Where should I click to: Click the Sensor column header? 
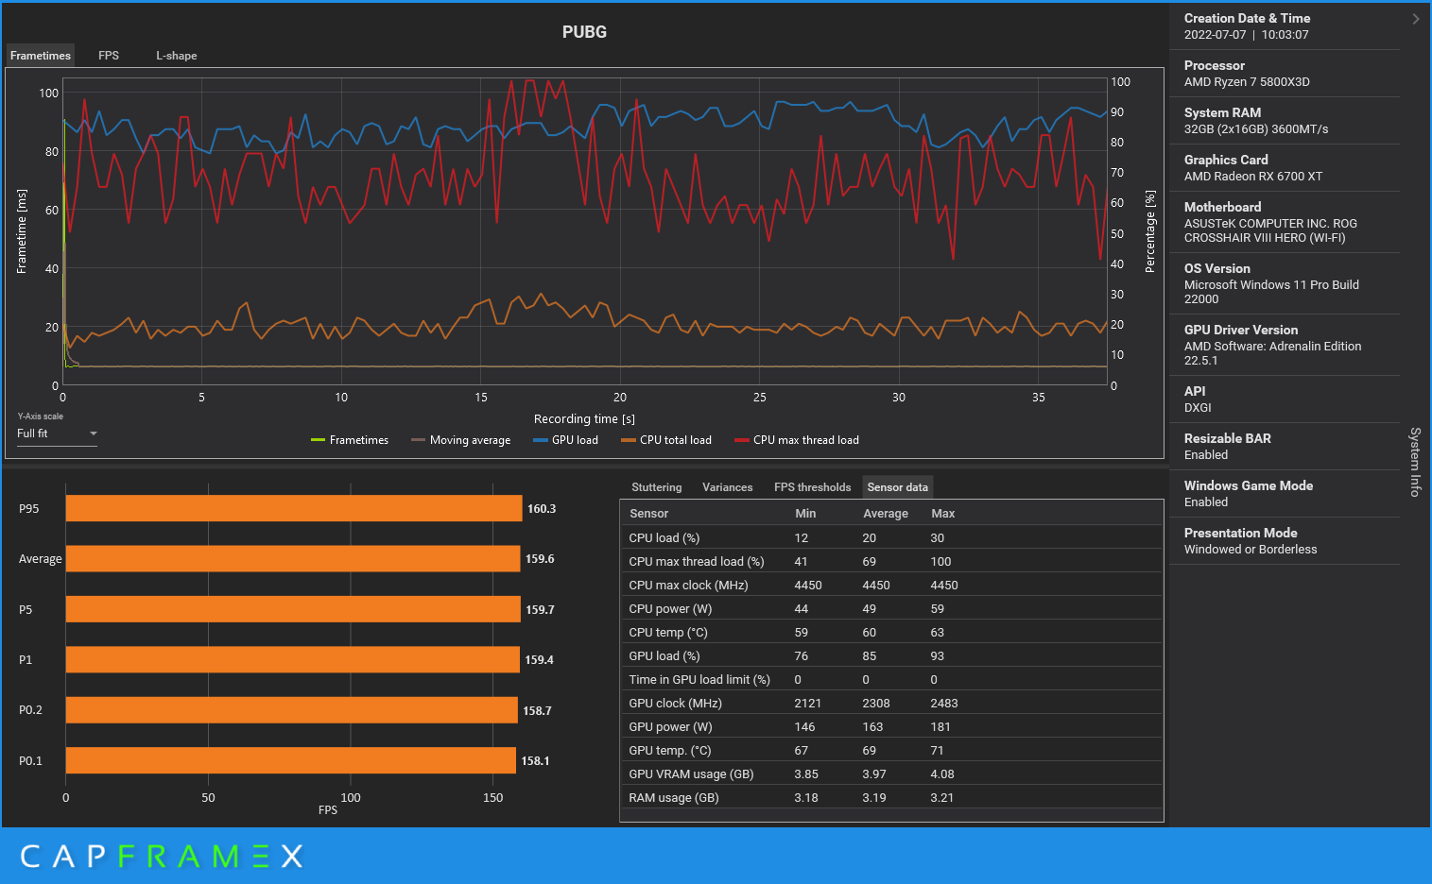[648, 514]
